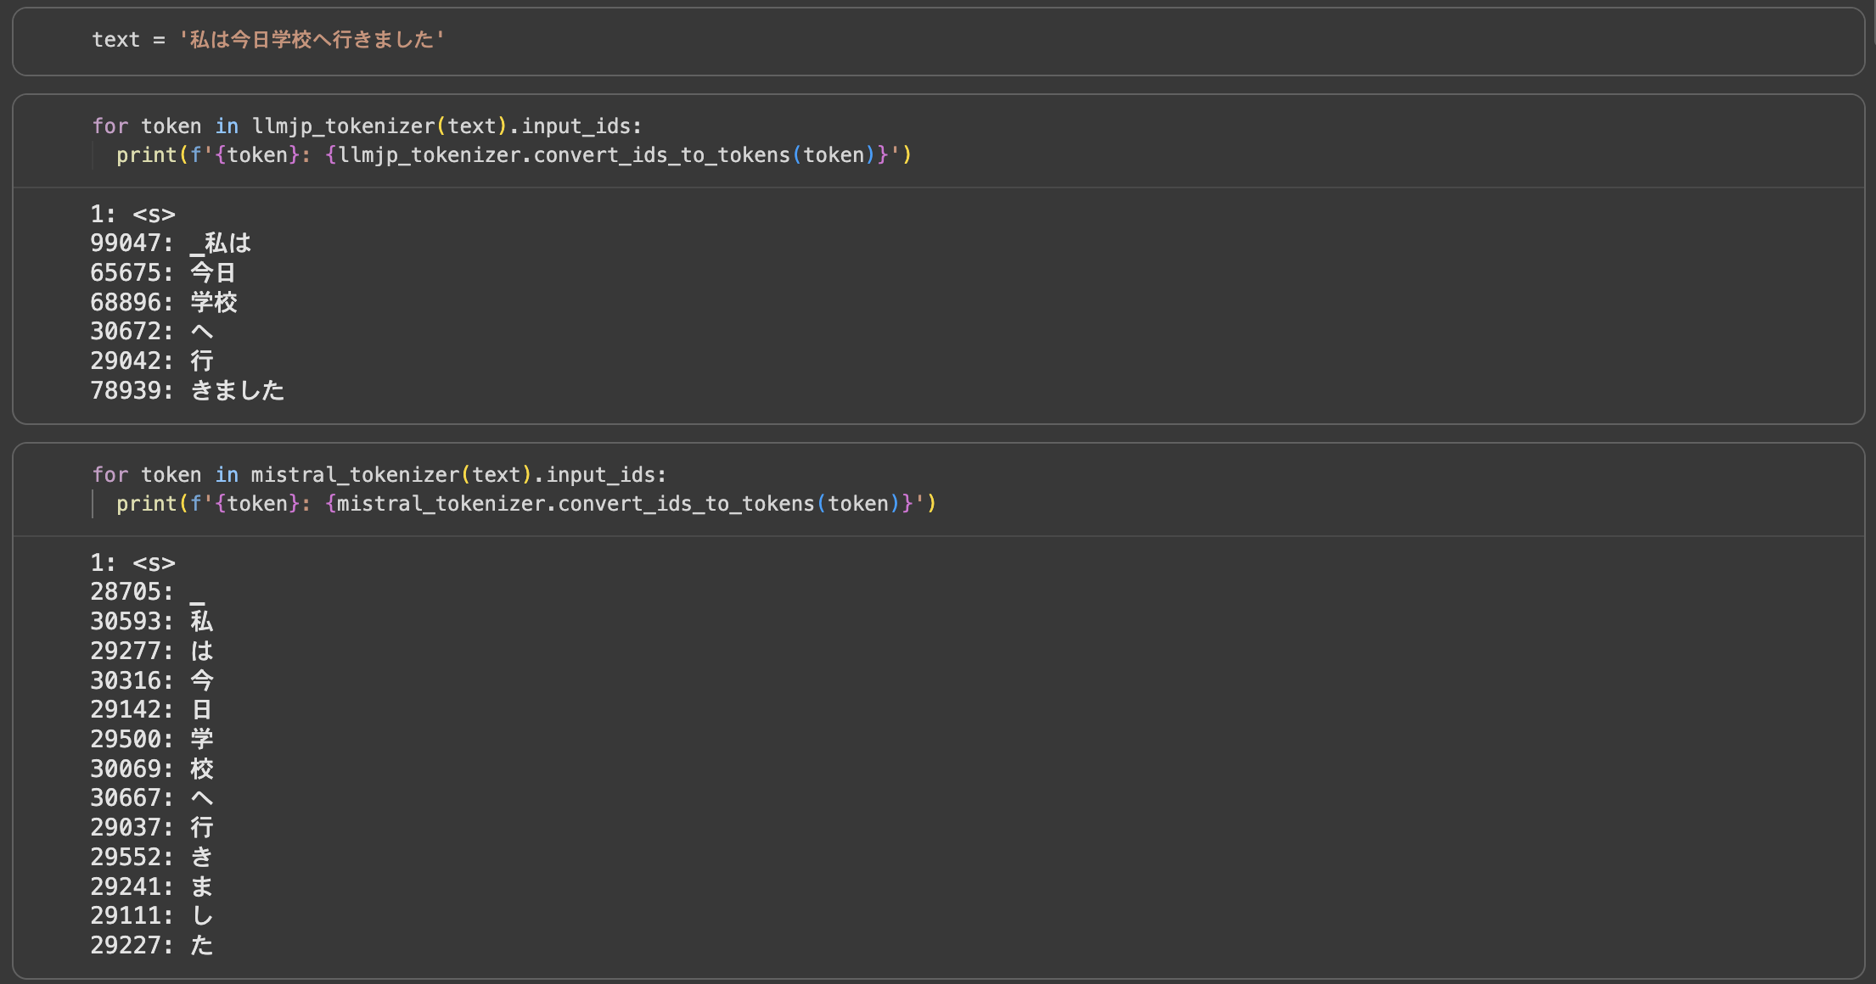This screenshot has width=1876, height=984.
Task: Click output line 30672 へ
Action: (152, 332)
